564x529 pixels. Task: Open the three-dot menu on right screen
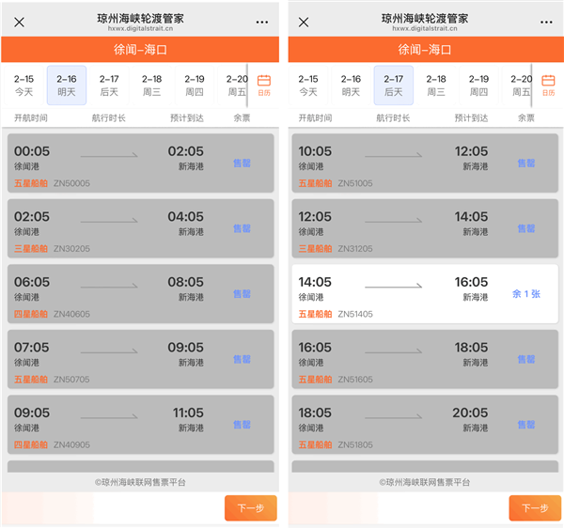pyautogui.click(x=546, y=23)
